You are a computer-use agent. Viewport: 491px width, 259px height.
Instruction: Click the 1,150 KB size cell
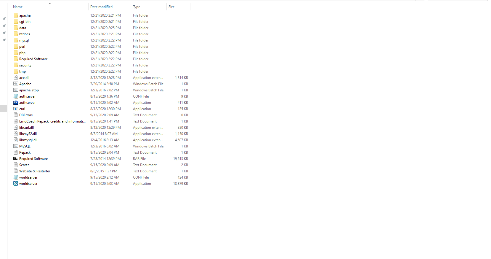point(182,134)
